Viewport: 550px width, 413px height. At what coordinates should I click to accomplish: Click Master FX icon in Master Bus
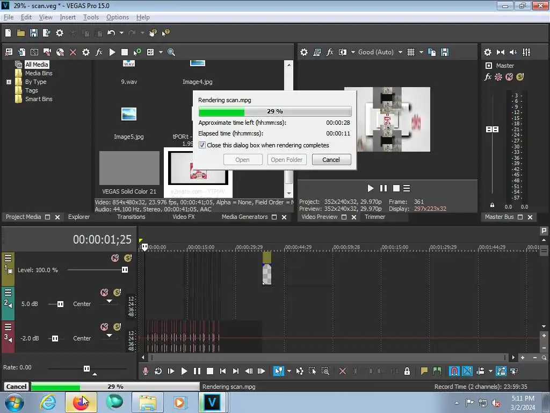pos(488,77)
